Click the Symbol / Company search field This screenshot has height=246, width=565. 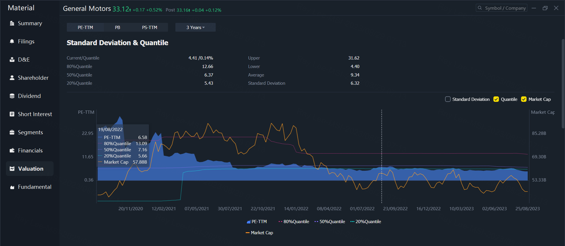(501, 8)
